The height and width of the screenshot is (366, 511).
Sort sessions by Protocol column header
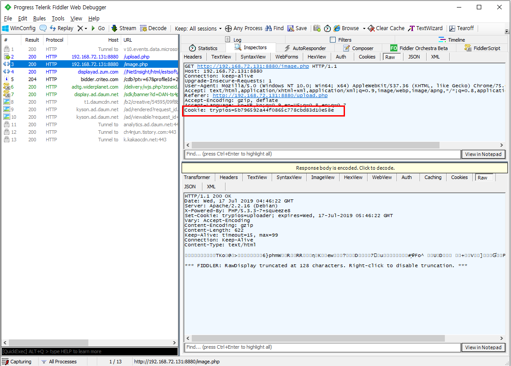pos(55,40)
